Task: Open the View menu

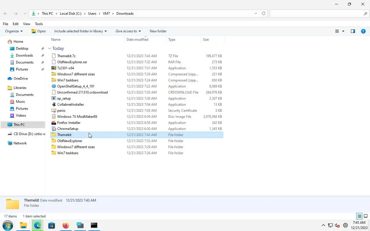Action: (27, 24)
